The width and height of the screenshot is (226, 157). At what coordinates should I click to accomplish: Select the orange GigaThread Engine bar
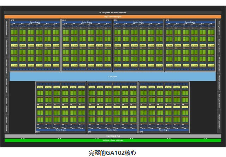pos(113,16)
